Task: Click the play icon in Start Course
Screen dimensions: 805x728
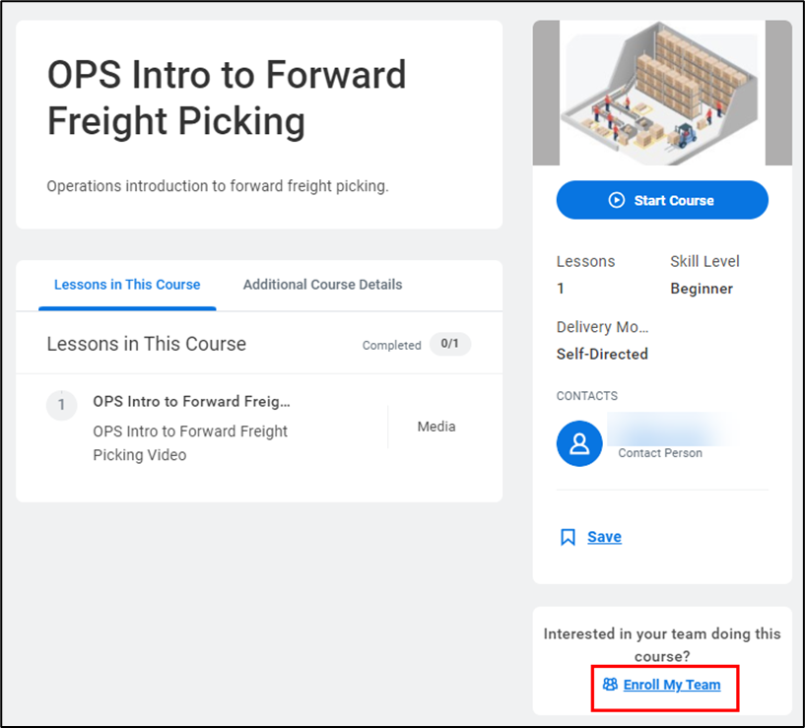Action: [x=617, y=200]
